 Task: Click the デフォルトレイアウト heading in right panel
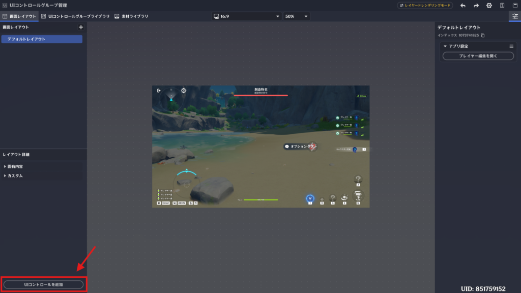(x=458, y=27)
